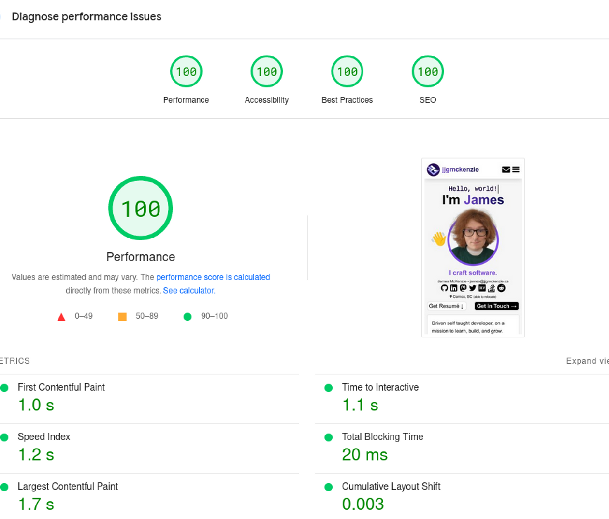Image resolution: width=609 pixels, height=519 pixels.
Task: Toggle Expand view for the metrics
Action: point(587,361)
